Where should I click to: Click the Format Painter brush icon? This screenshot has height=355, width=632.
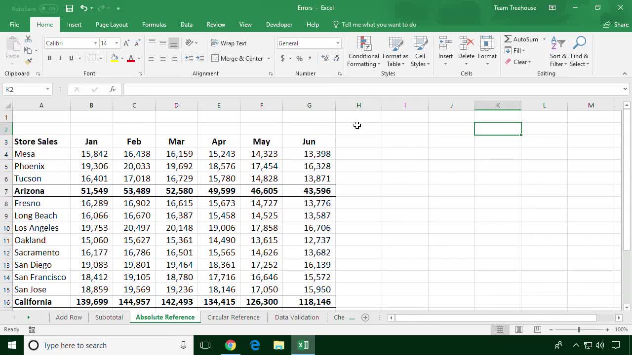coord(28,61)
